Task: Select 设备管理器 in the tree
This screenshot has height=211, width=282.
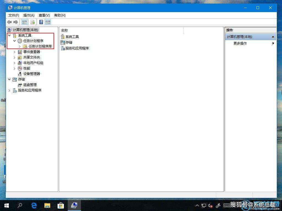Action: (31, 74)
